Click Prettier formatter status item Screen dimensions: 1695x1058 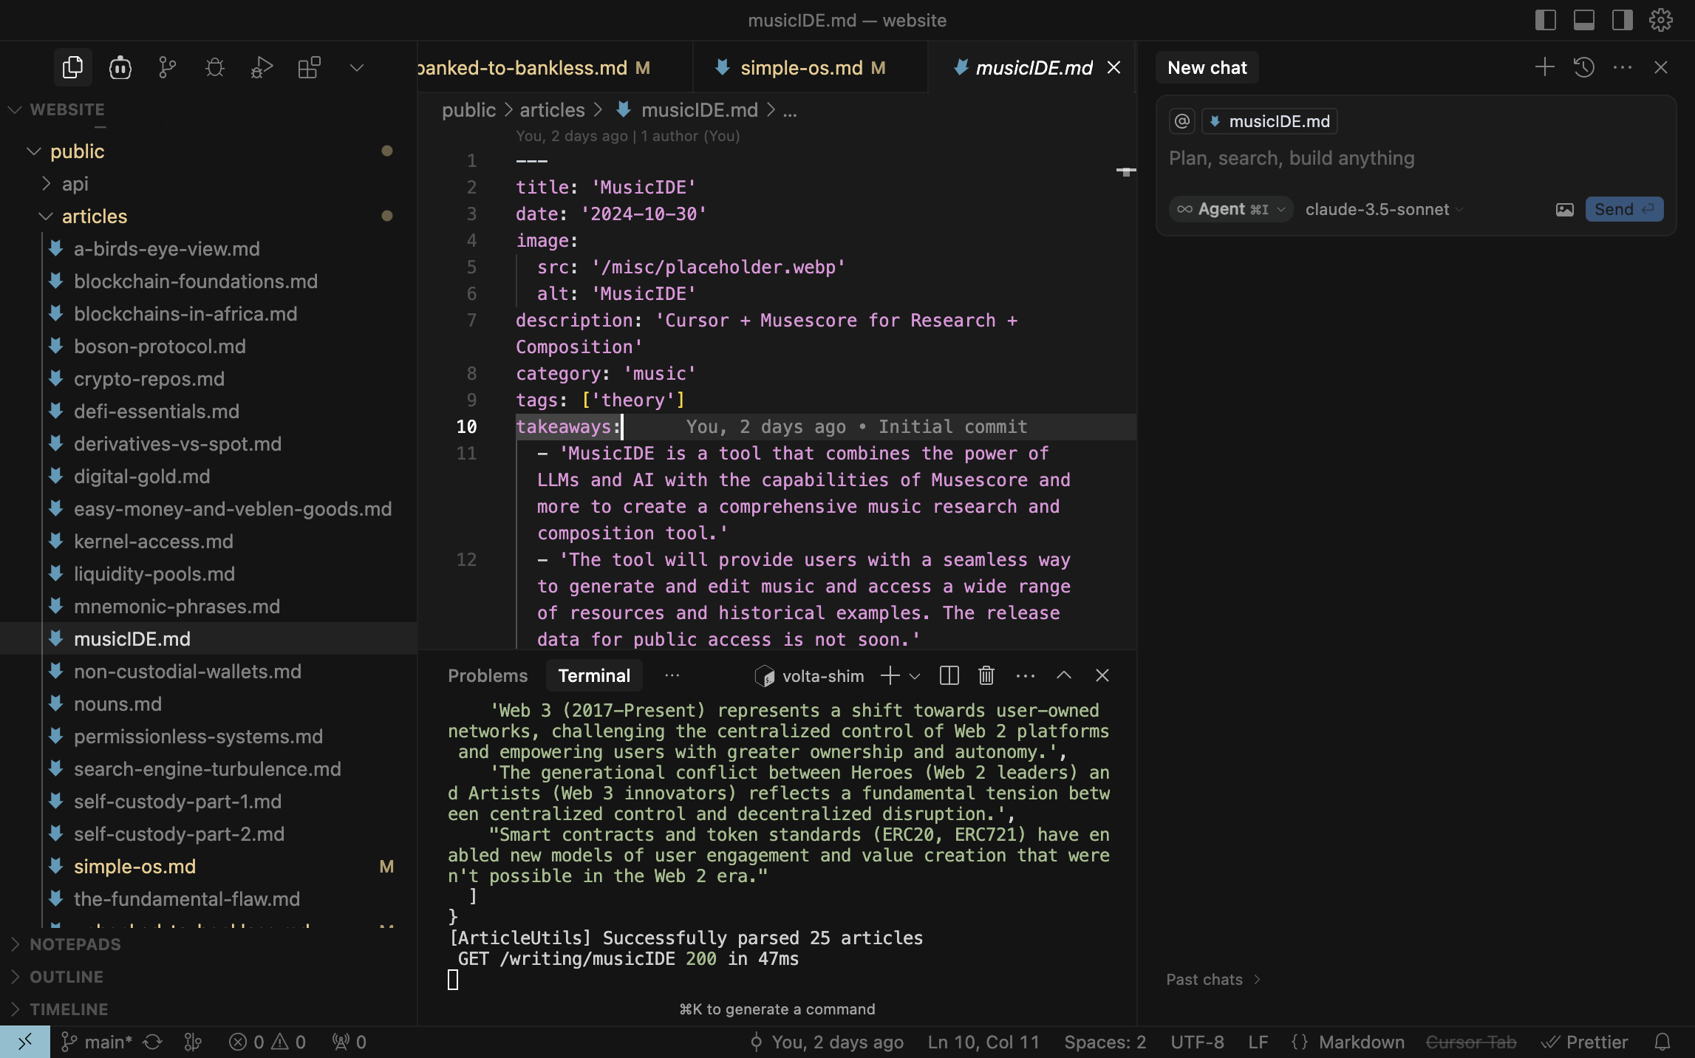1584,1042
